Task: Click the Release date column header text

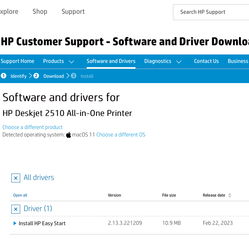Action: point(214,195)
